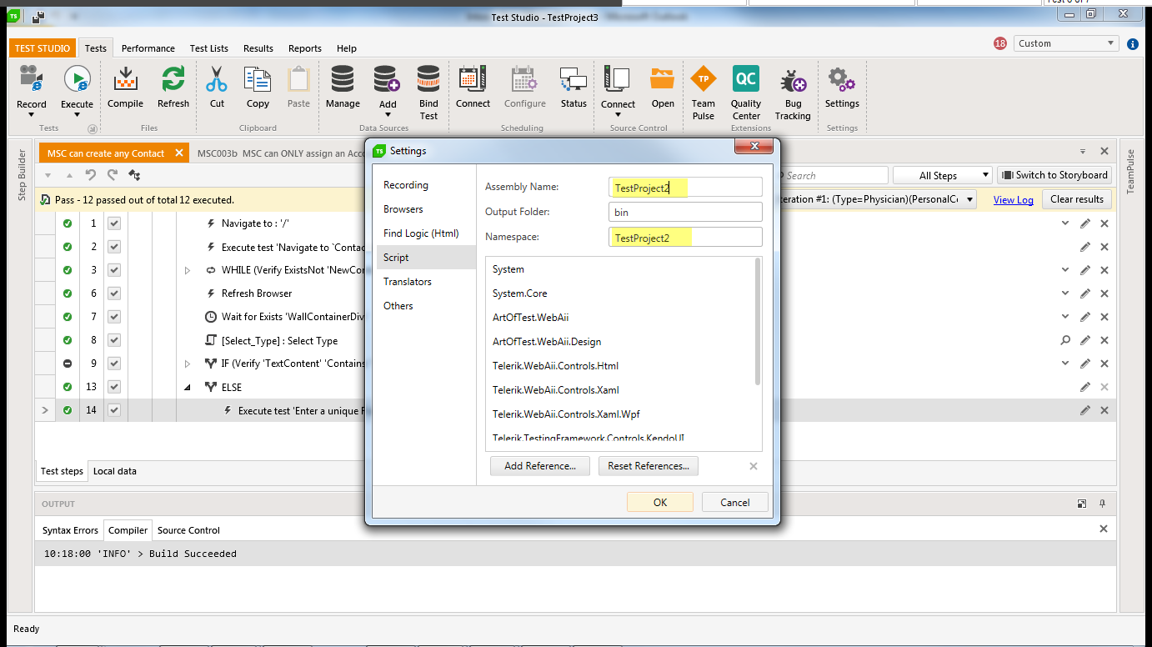1152x647 pixels.
Task: Uncheck the checkbox for step 1
Action: tap(114, 223)
